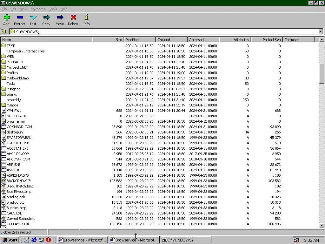Sort by Modified column header

[140, 40]
